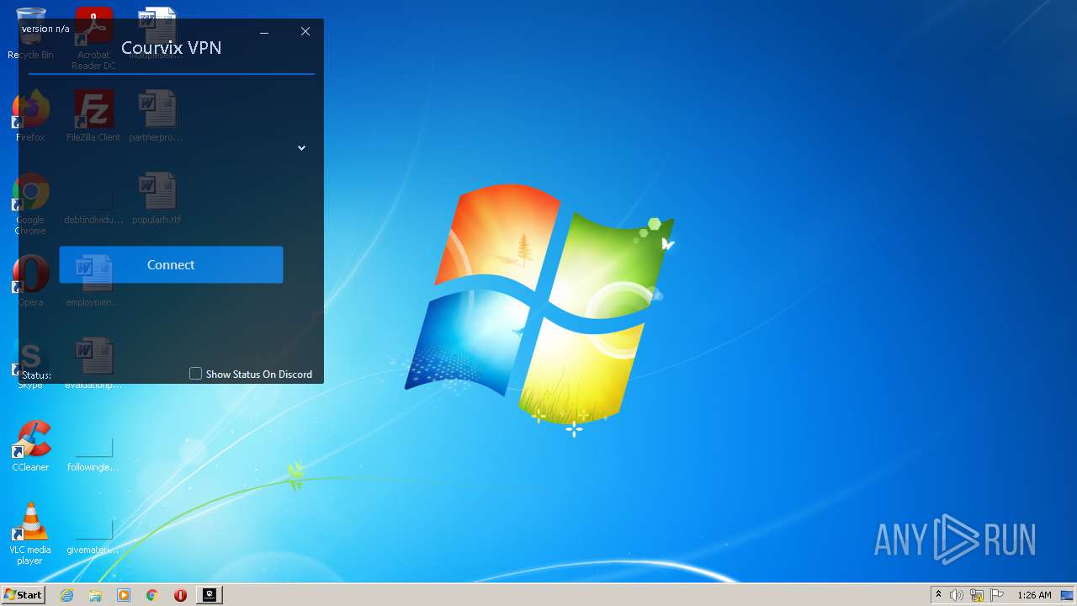Click the network tray icon
The image size is (1077, 606).
click(x=977, y=595)
